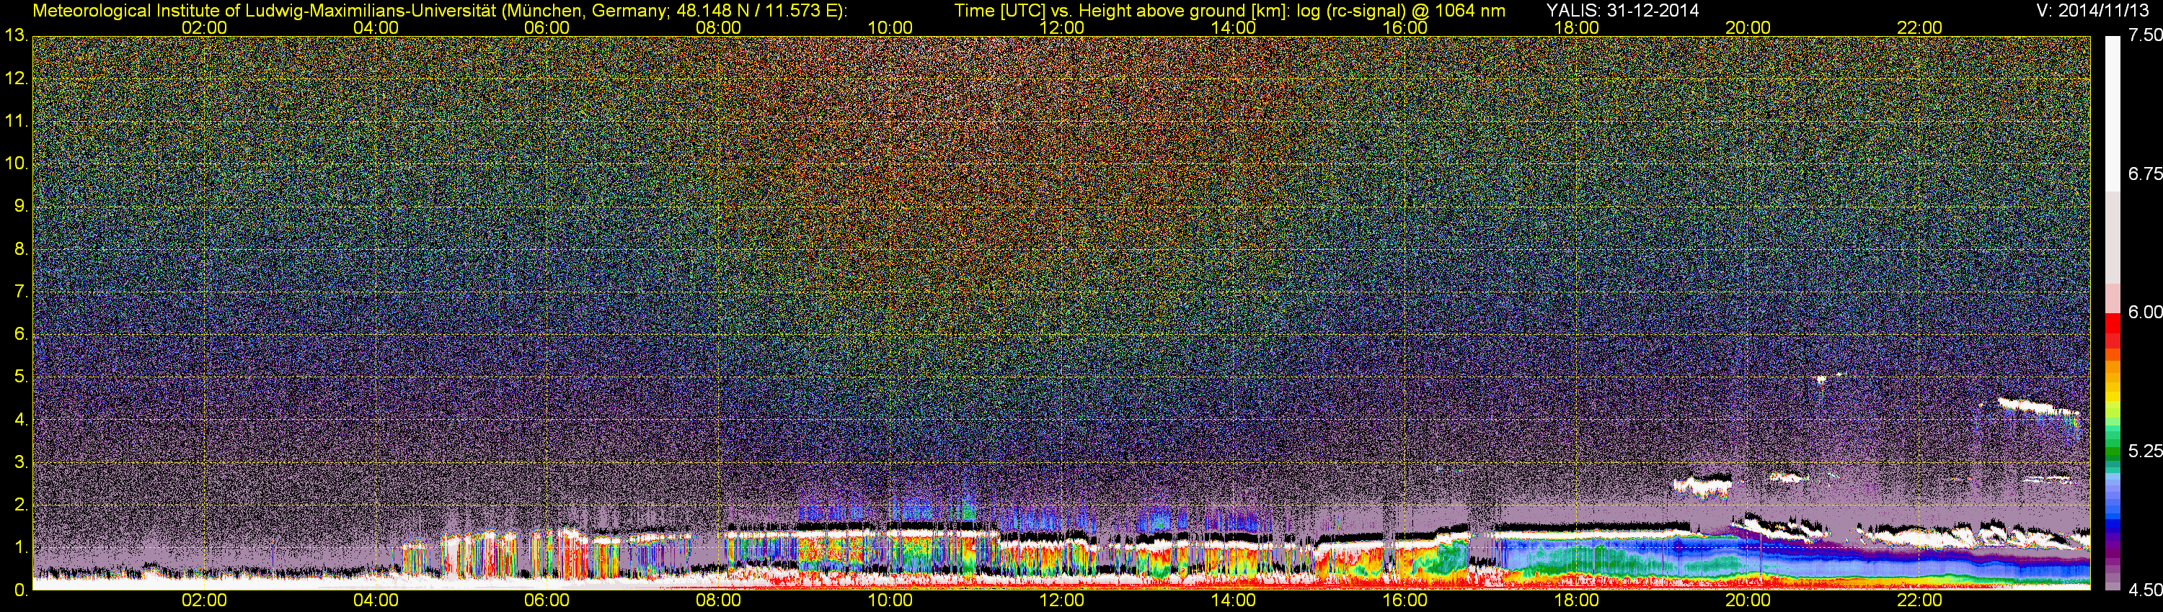Click the 14:00 label on the bottom time axis

pos(1234,600)
